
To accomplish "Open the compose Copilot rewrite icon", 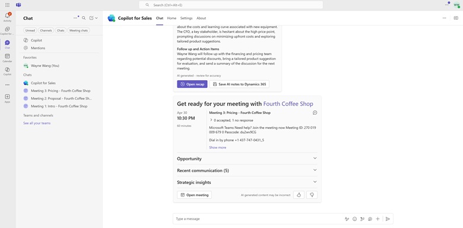I will point(362,219).
